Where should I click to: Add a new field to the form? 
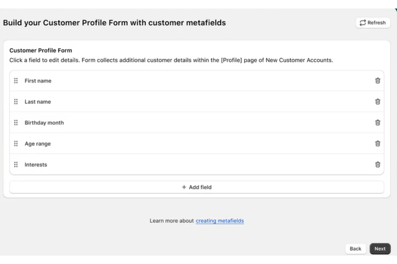coord(197,187)
